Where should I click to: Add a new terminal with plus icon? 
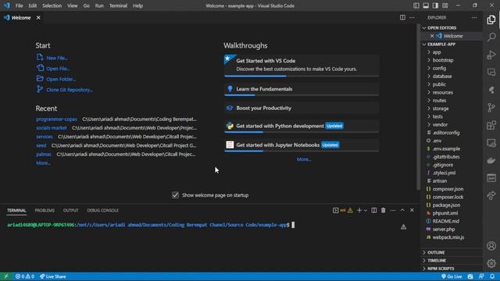359,210
